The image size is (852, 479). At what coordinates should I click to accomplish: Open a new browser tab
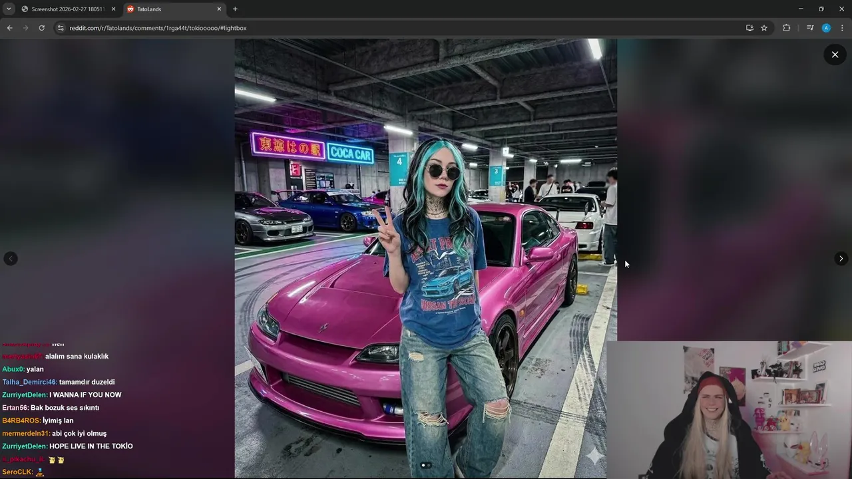(x=235, y=9)
